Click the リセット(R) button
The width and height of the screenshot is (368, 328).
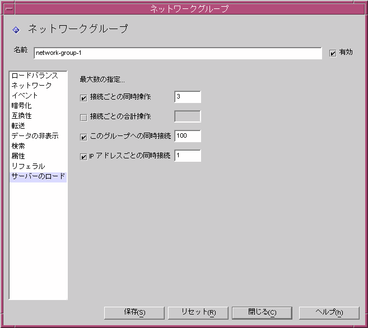tap(198, 313)
